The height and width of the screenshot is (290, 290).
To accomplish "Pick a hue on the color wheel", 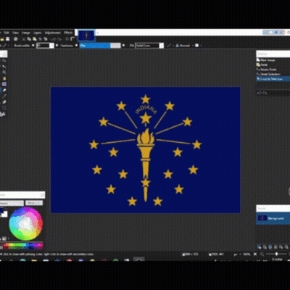I will (x=26, y=223).
